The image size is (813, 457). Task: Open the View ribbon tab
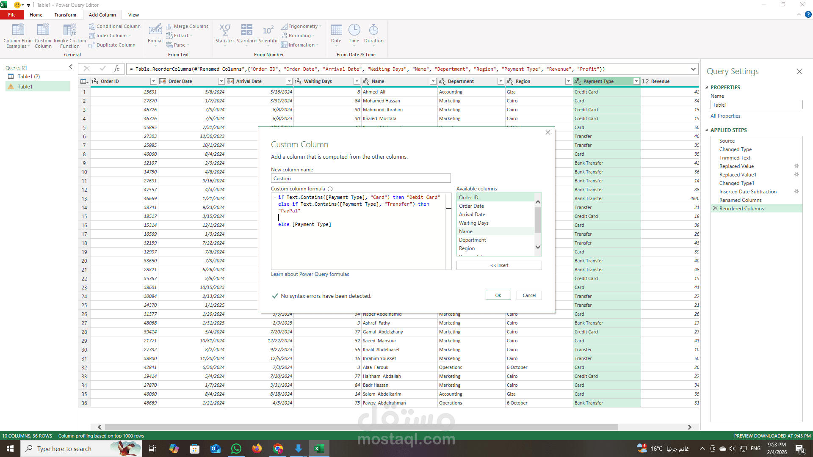point(133,15)
